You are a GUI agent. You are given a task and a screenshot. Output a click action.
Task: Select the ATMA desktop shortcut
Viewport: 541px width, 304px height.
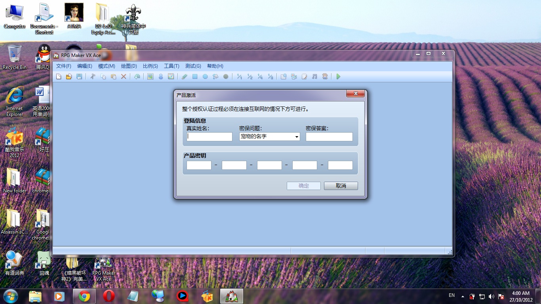tap(74, 16)
